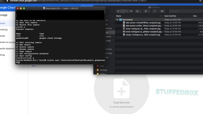Click the Disc item in Finder sidebar

(x=109, y=53)
